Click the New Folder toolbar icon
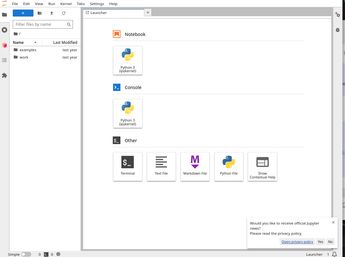345x257 pixels. [x=40, y=13]
